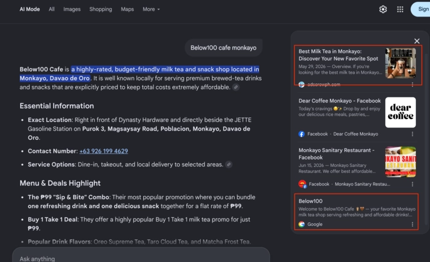Image resolution: width=430 pixels, height=262 pixels.
Task: Click the Contact Number label
Action: click(x=53, y=151)
